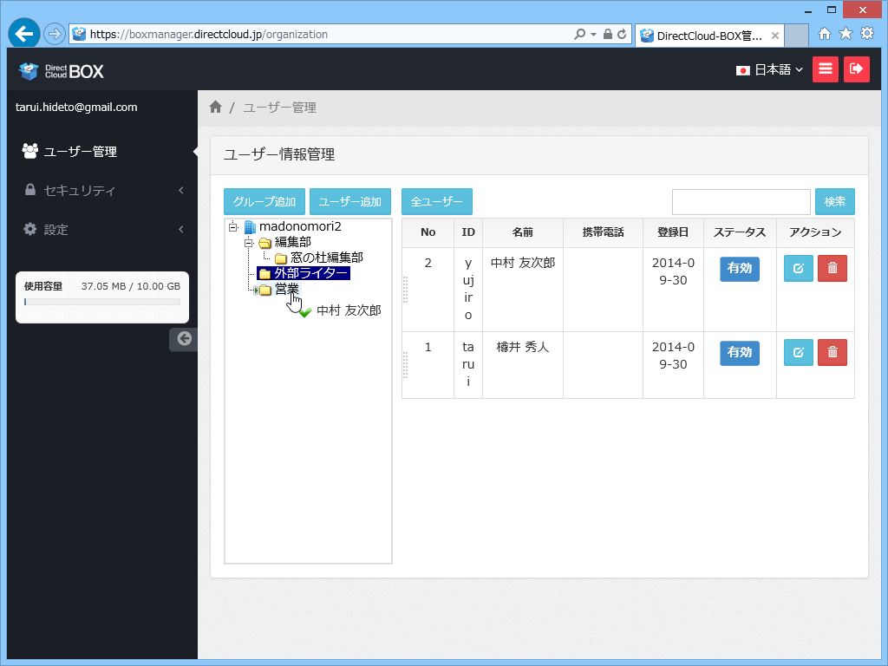Click ユーザー管理 breadcrumb link
The height and width of the screenshot is (666, 888).
pyautogui.click(x=280, y=108)
